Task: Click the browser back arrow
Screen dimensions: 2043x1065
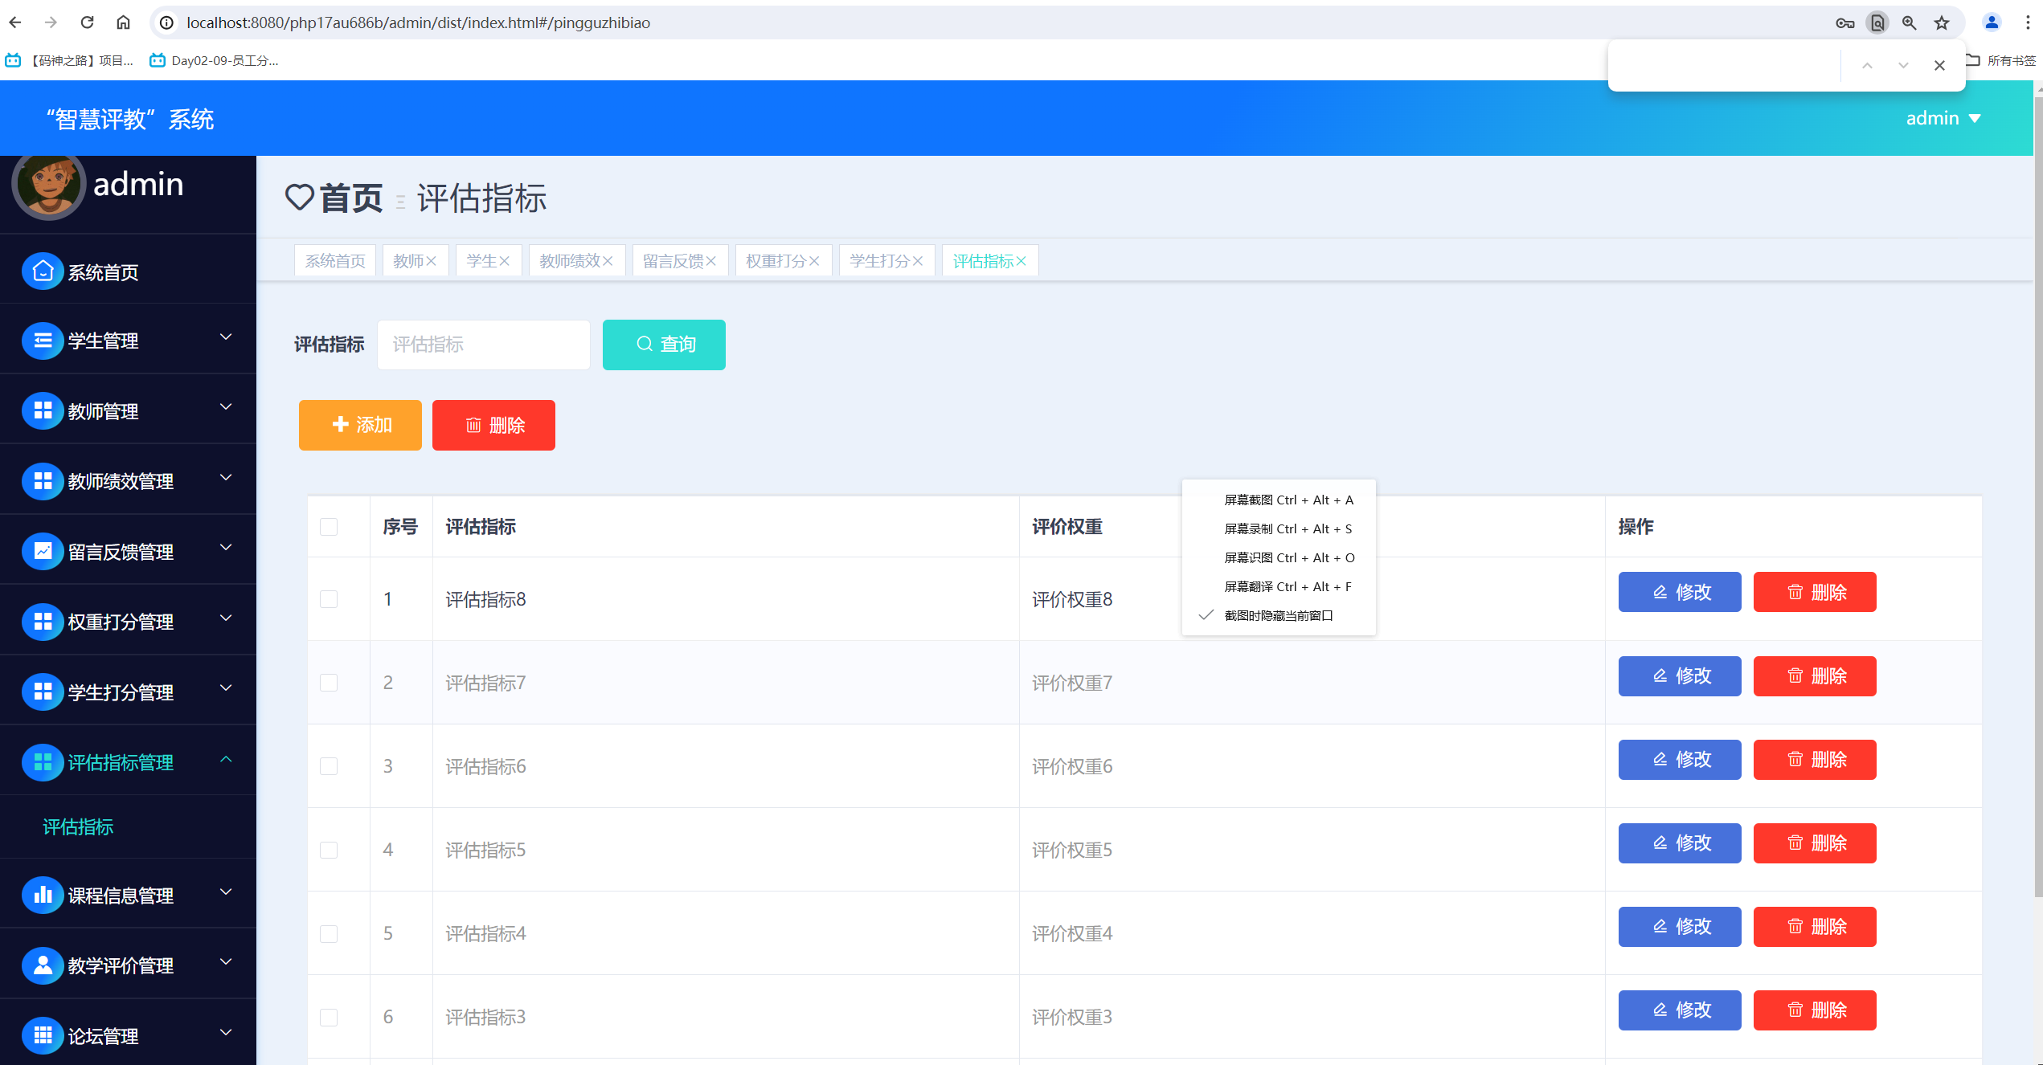Action: click(15, 22)
